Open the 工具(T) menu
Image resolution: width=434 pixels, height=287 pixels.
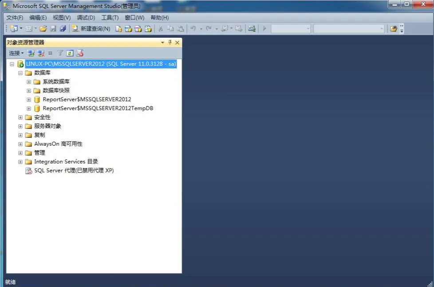coord(110,18)
